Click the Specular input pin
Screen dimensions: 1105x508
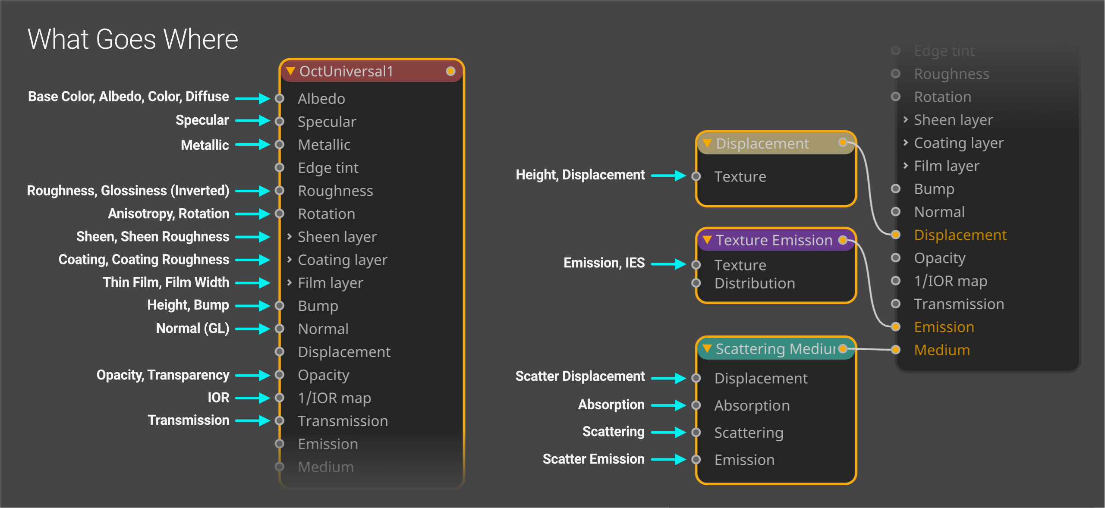point(280,121)
